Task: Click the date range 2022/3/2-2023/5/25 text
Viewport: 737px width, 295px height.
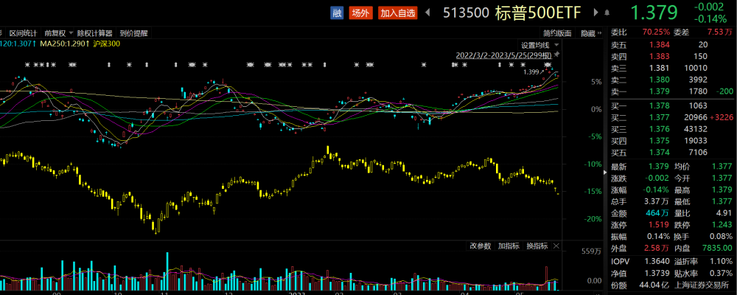Action: [x=505, y=55]
